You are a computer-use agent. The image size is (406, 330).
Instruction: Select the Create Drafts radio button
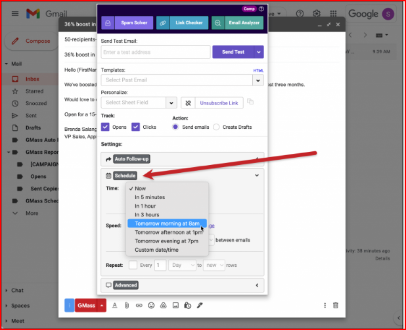click(216, 127)
